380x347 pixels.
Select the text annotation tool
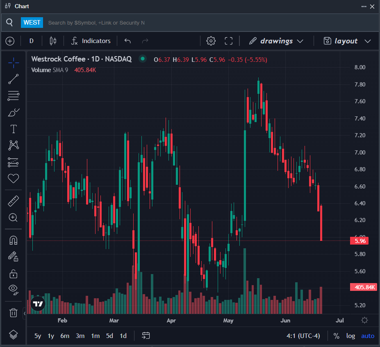(14, 129)
